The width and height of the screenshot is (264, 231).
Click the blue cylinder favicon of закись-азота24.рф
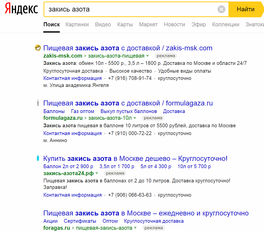click(38, 158)
